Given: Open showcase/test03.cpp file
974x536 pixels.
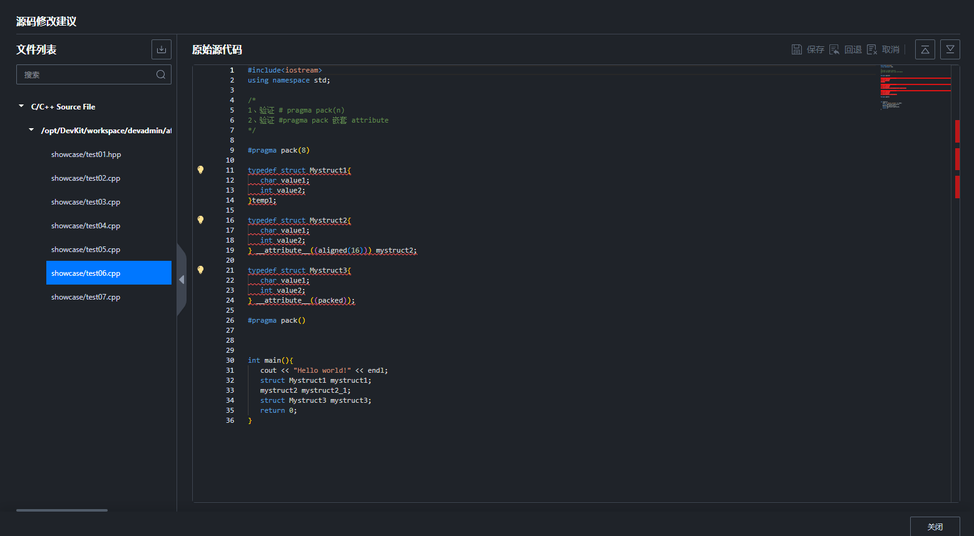Looking at the screenshot, I should (x=86, y=202).
